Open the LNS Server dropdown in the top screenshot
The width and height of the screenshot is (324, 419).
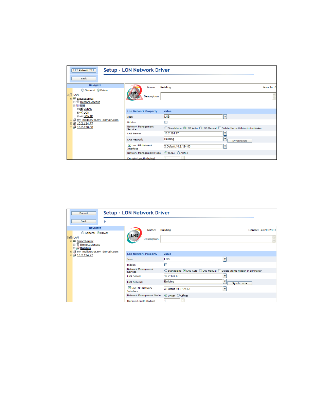pos(225,133)
